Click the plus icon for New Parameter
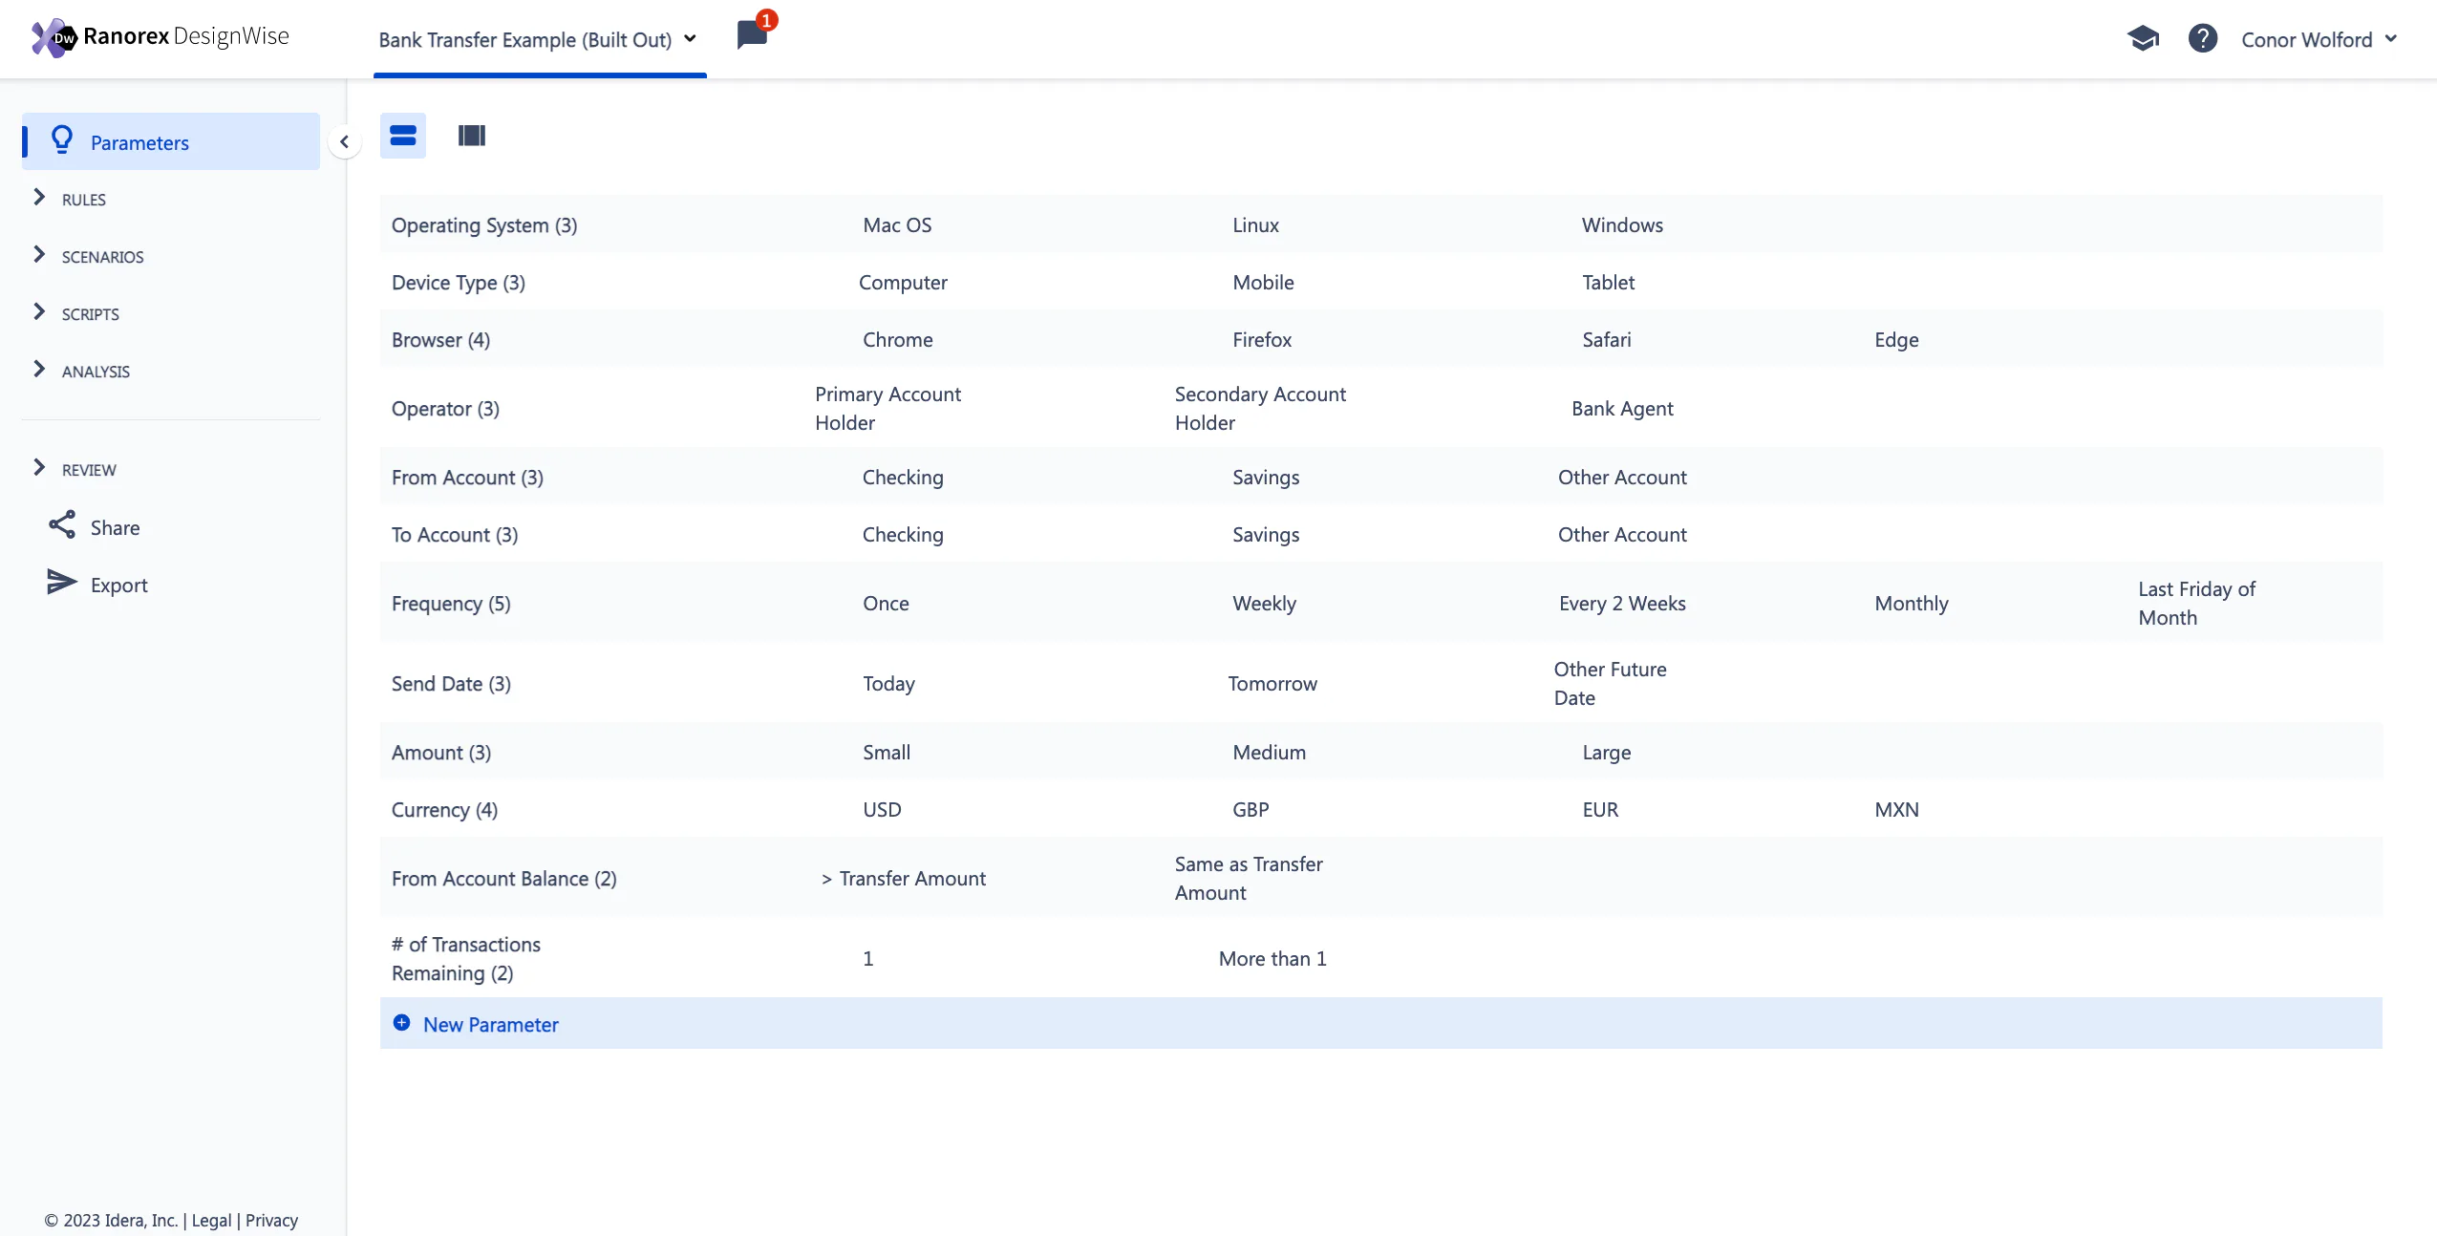This screenshot has height=1236, width=2437. pos(402,1023)
